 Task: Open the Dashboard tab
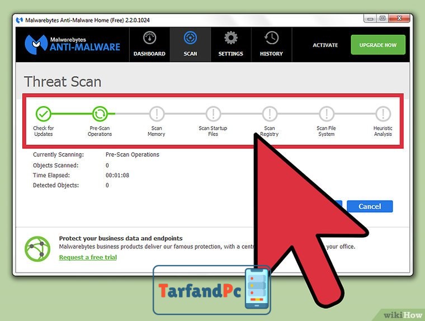149,45
